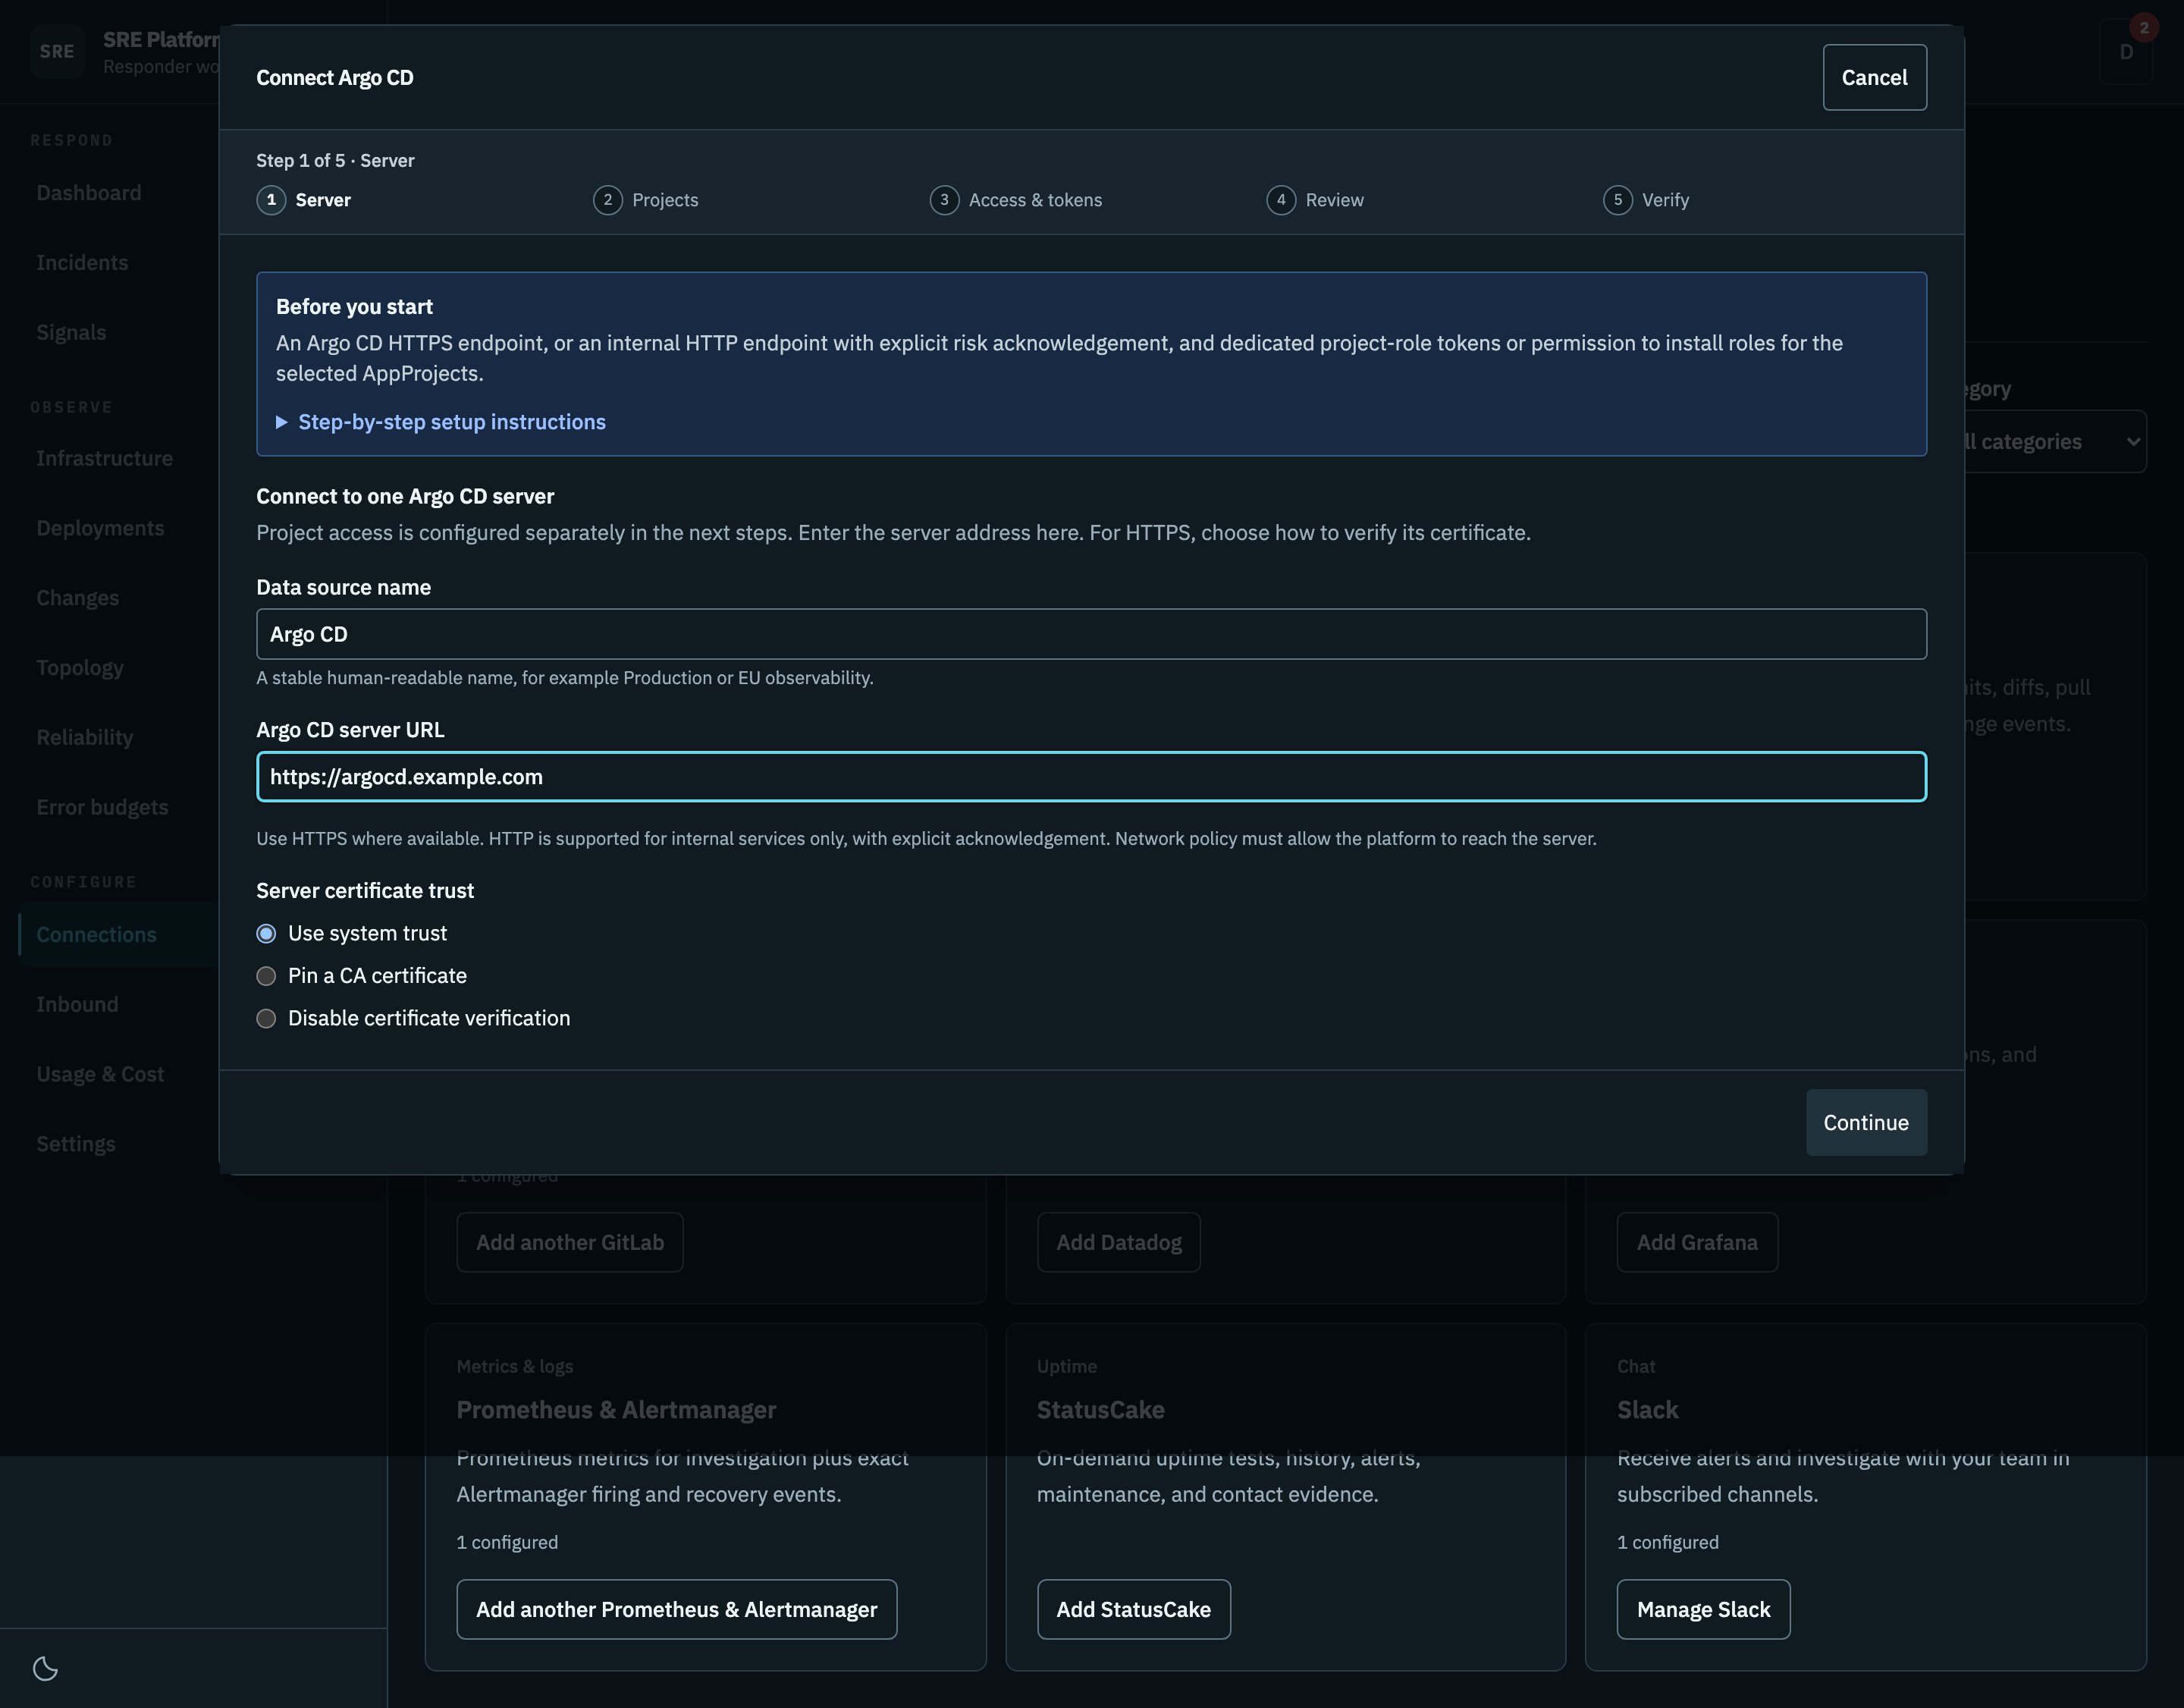This screenshot has width=2184, height=1708.
Task: Go to the Review step
Action: tap(1315, 200)
